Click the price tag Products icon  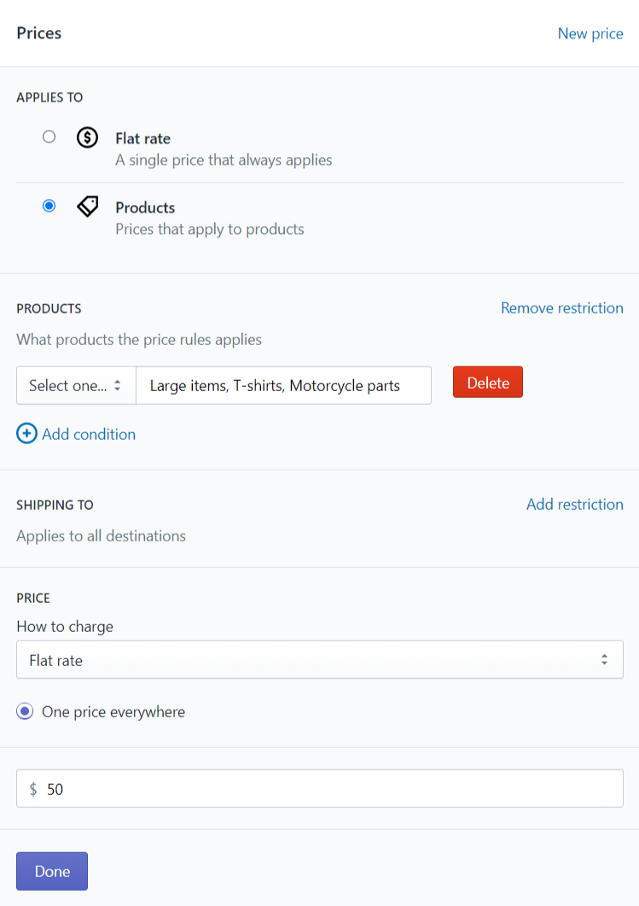[x=87, y=207]
